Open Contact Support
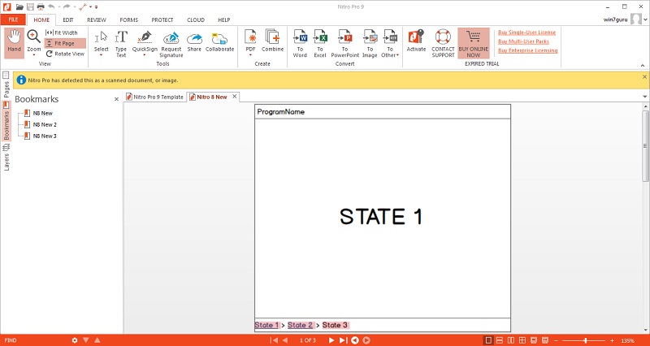 click(x=443, y=43)
